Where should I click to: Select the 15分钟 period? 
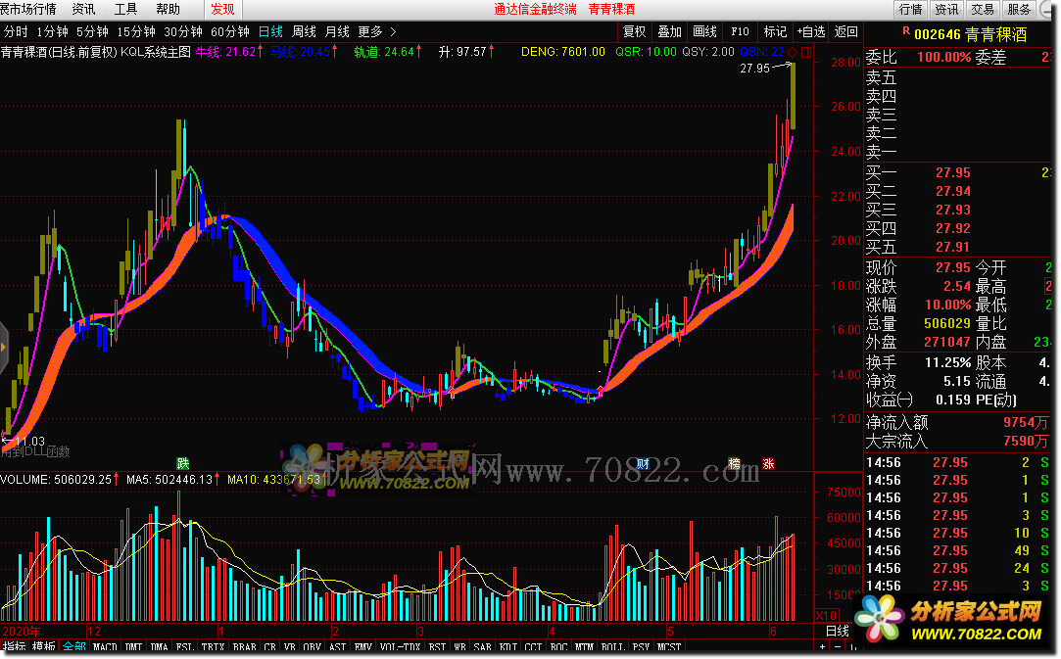tap(136, 31)
